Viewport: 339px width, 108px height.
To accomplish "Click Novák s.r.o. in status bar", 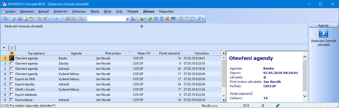I will point(210,106).
